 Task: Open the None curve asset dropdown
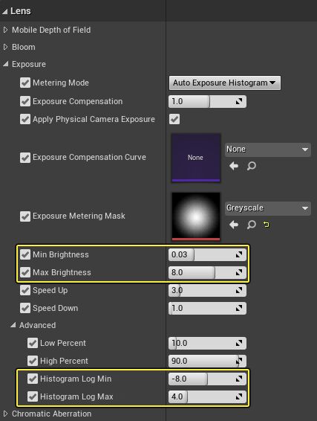[x=268, y=150]
